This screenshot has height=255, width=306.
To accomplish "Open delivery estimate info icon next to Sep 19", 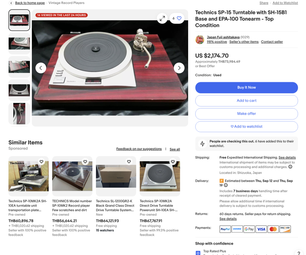I will [226, 185].
